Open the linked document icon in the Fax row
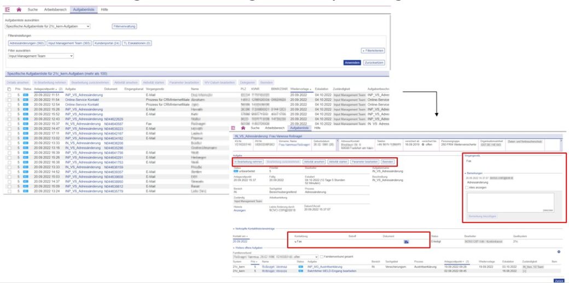Image resolution: width=569 pixels, height=283 pixels. [407, 241]
